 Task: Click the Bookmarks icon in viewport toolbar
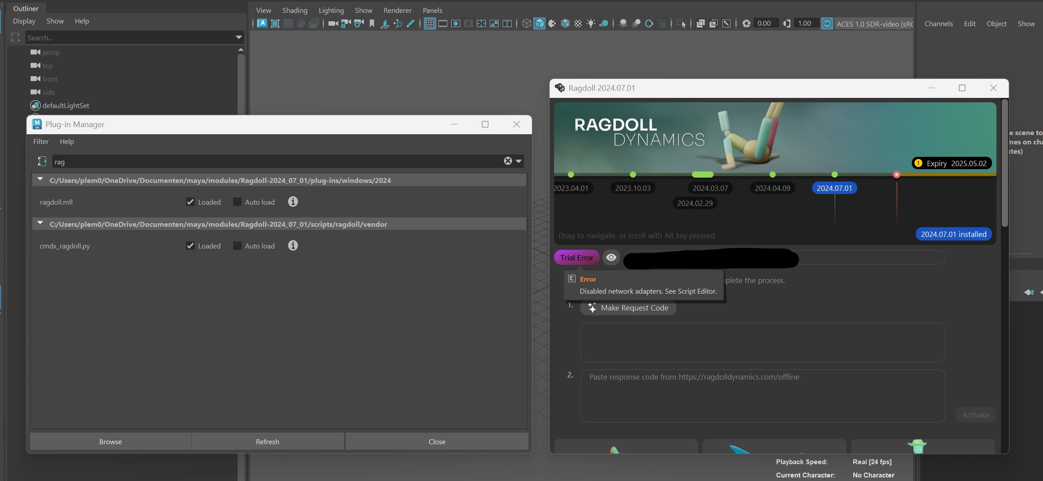(372, 24)
